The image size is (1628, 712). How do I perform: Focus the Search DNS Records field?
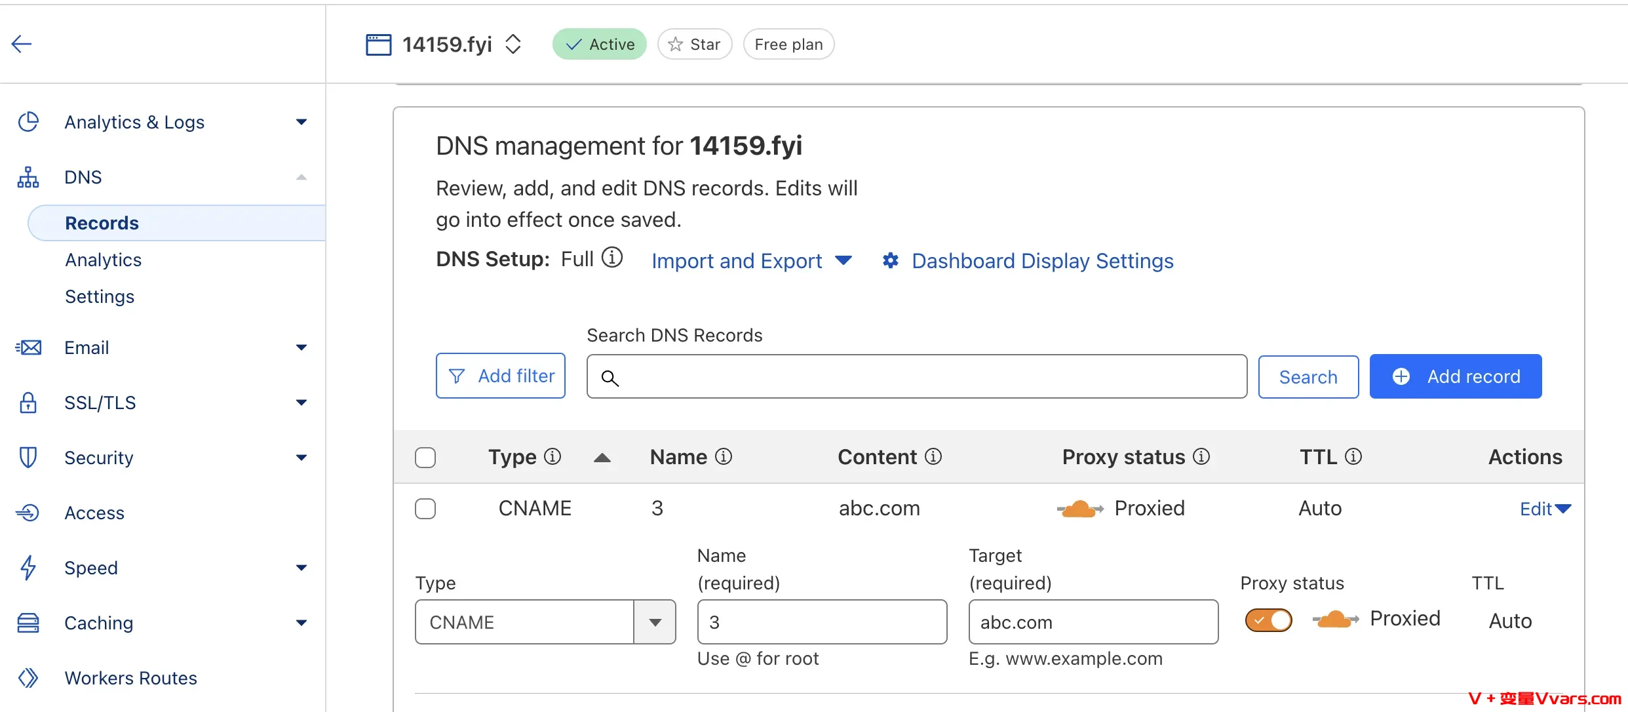[x=917, y=376]
